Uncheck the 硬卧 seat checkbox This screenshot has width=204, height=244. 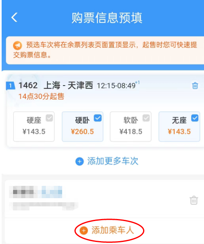coord(98,118)
